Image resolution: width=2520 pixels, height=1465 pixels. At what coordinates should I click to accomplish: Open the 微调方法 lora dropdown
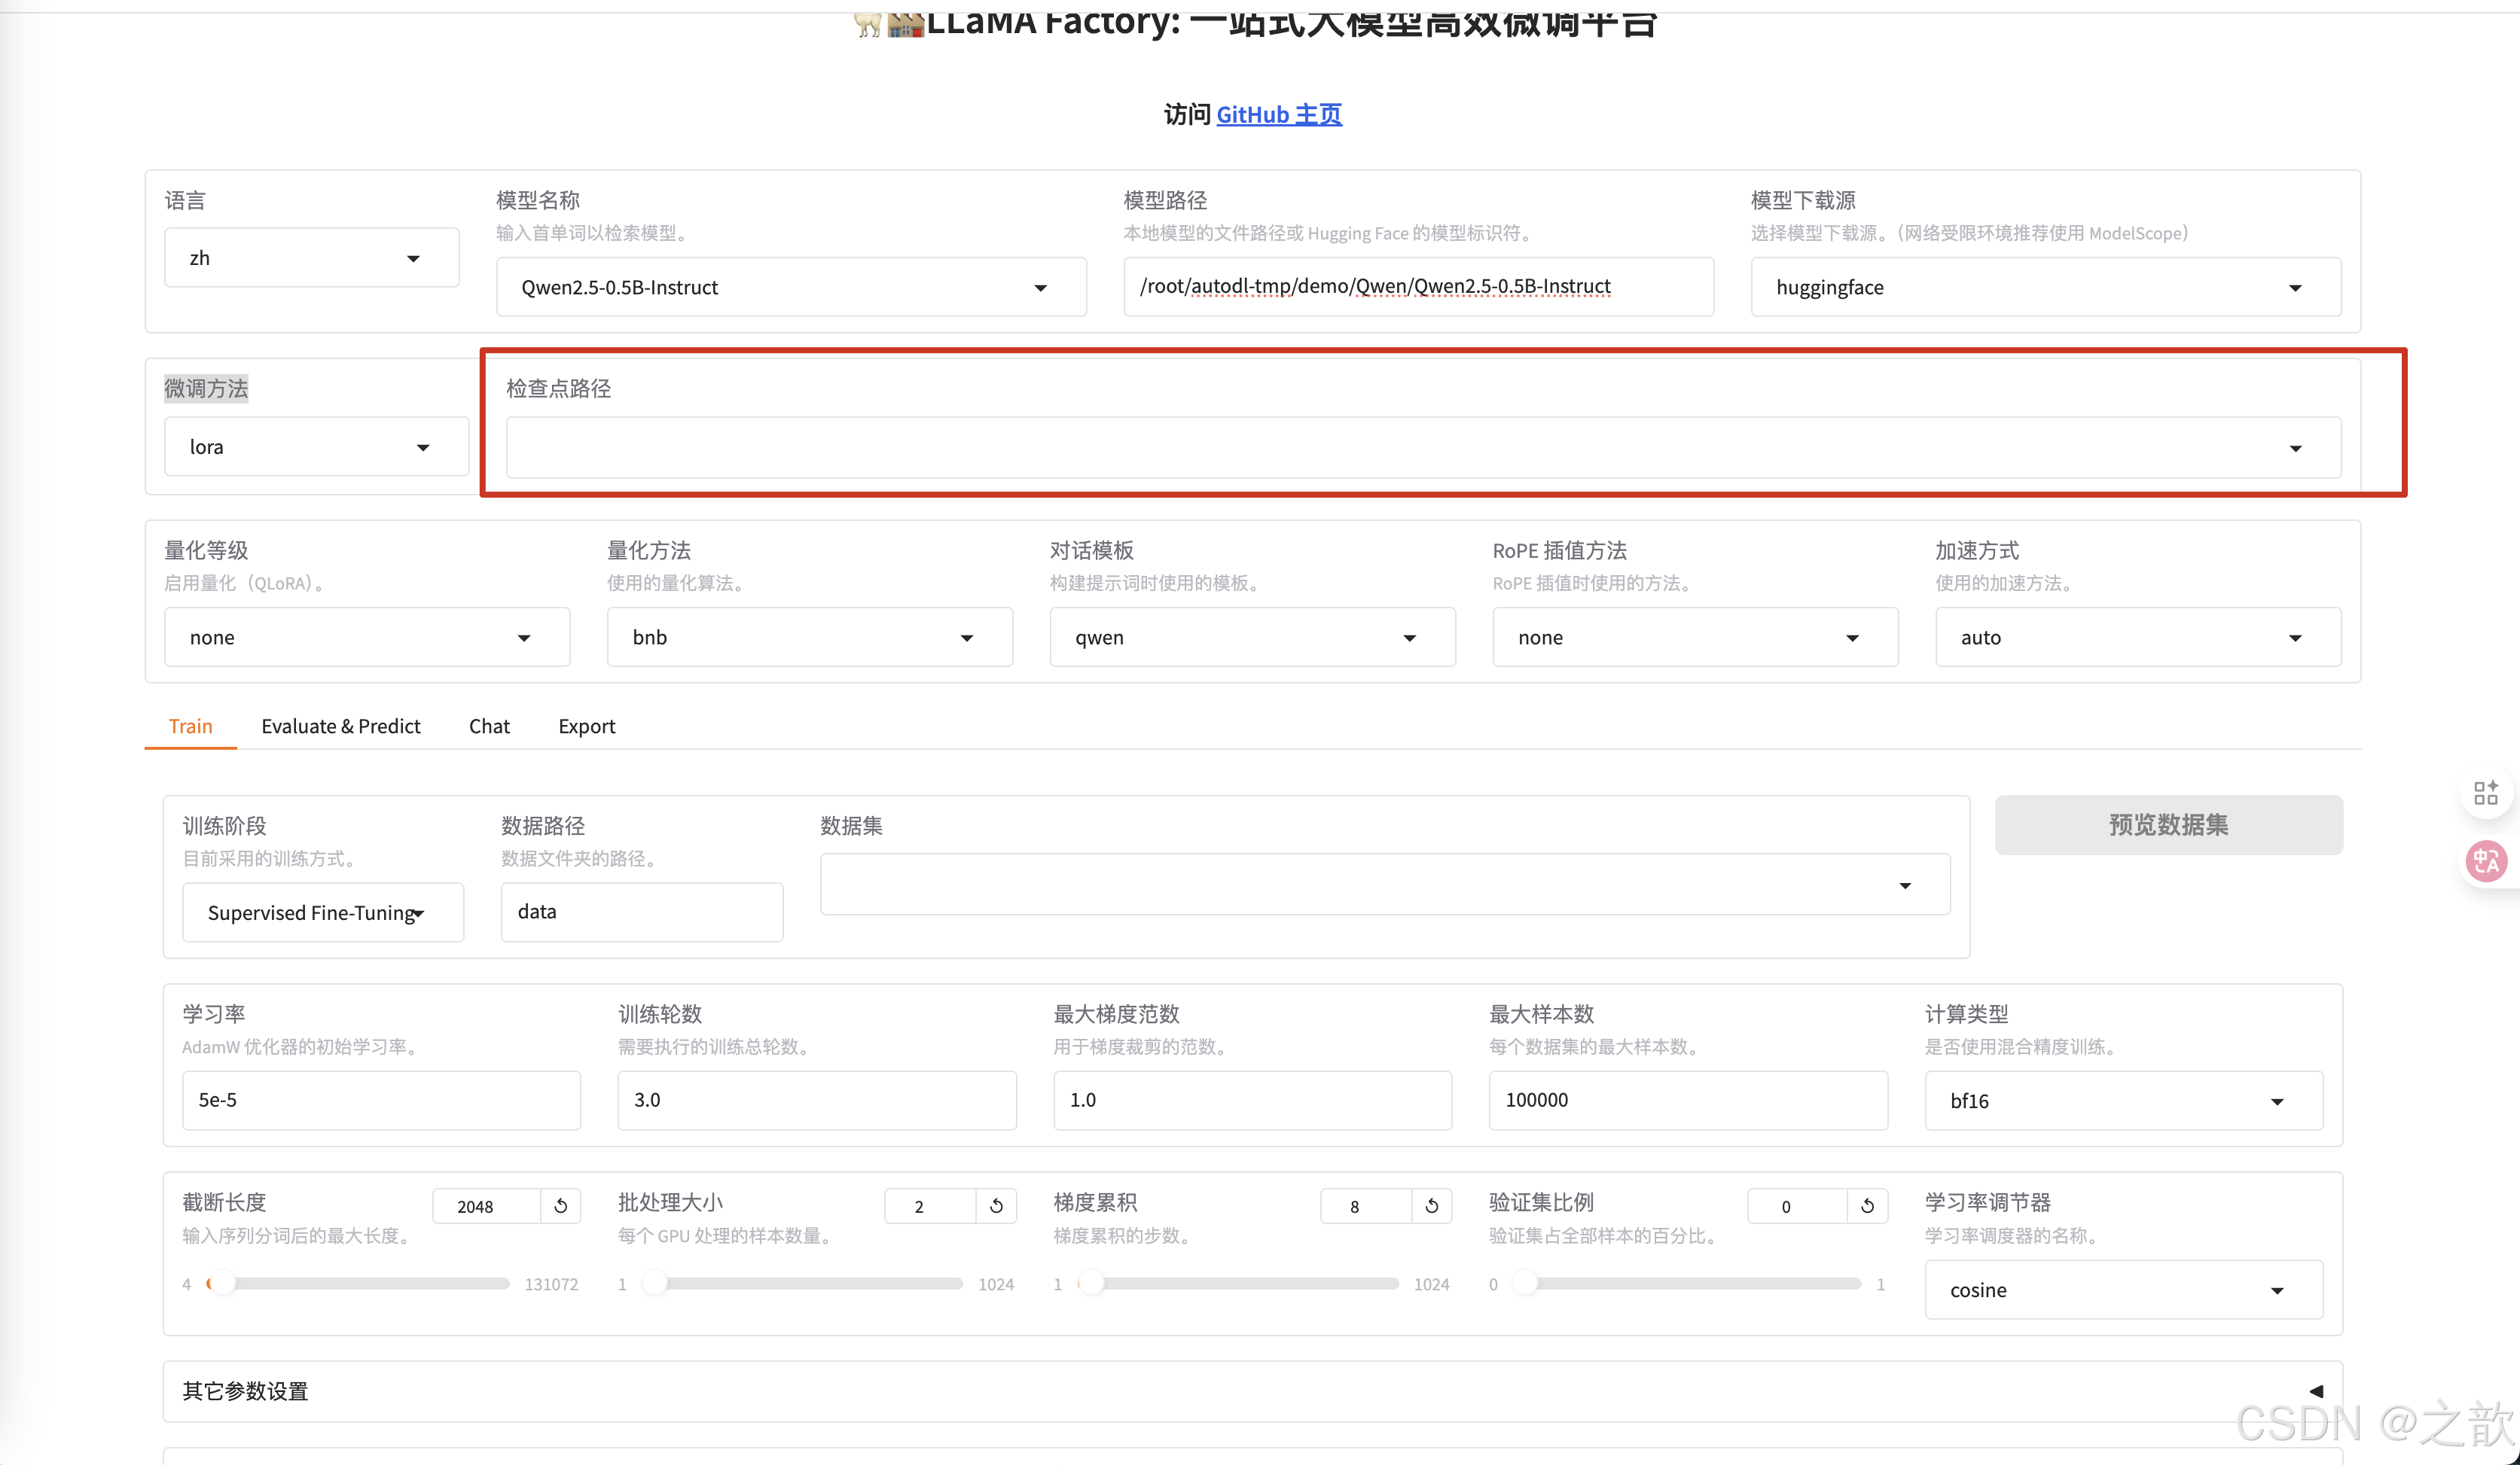316,446
